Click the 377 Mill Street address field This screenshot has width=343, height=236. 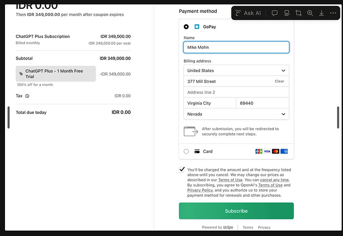(x=236, y=81)
